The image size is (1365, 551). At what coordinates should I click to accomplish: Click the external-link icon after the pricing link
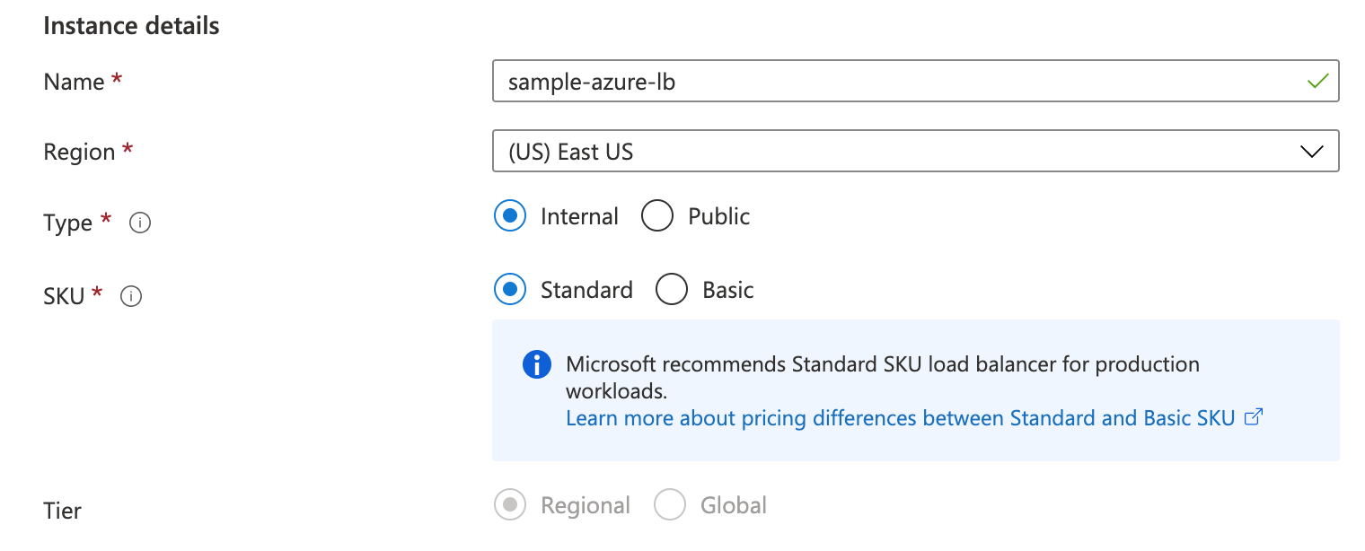tap(1255, 417)
